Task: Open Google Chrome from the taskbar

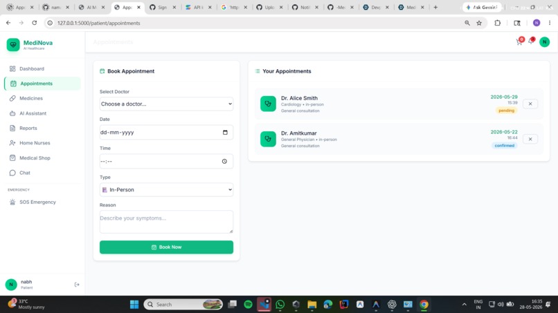Action: [424, 305]
